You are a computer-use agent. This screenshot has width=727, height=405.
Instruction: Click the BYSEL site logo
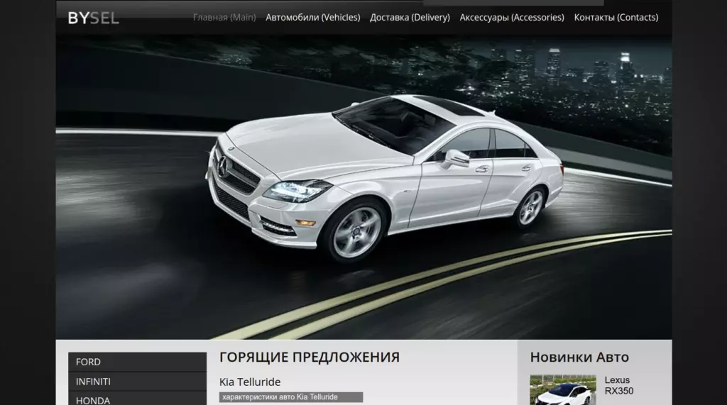point(93,18)
